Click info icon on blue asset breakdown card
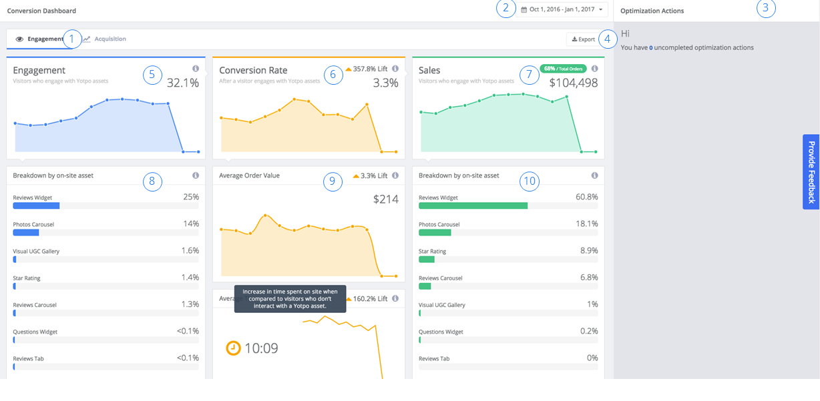 click(x=196, y=175)
